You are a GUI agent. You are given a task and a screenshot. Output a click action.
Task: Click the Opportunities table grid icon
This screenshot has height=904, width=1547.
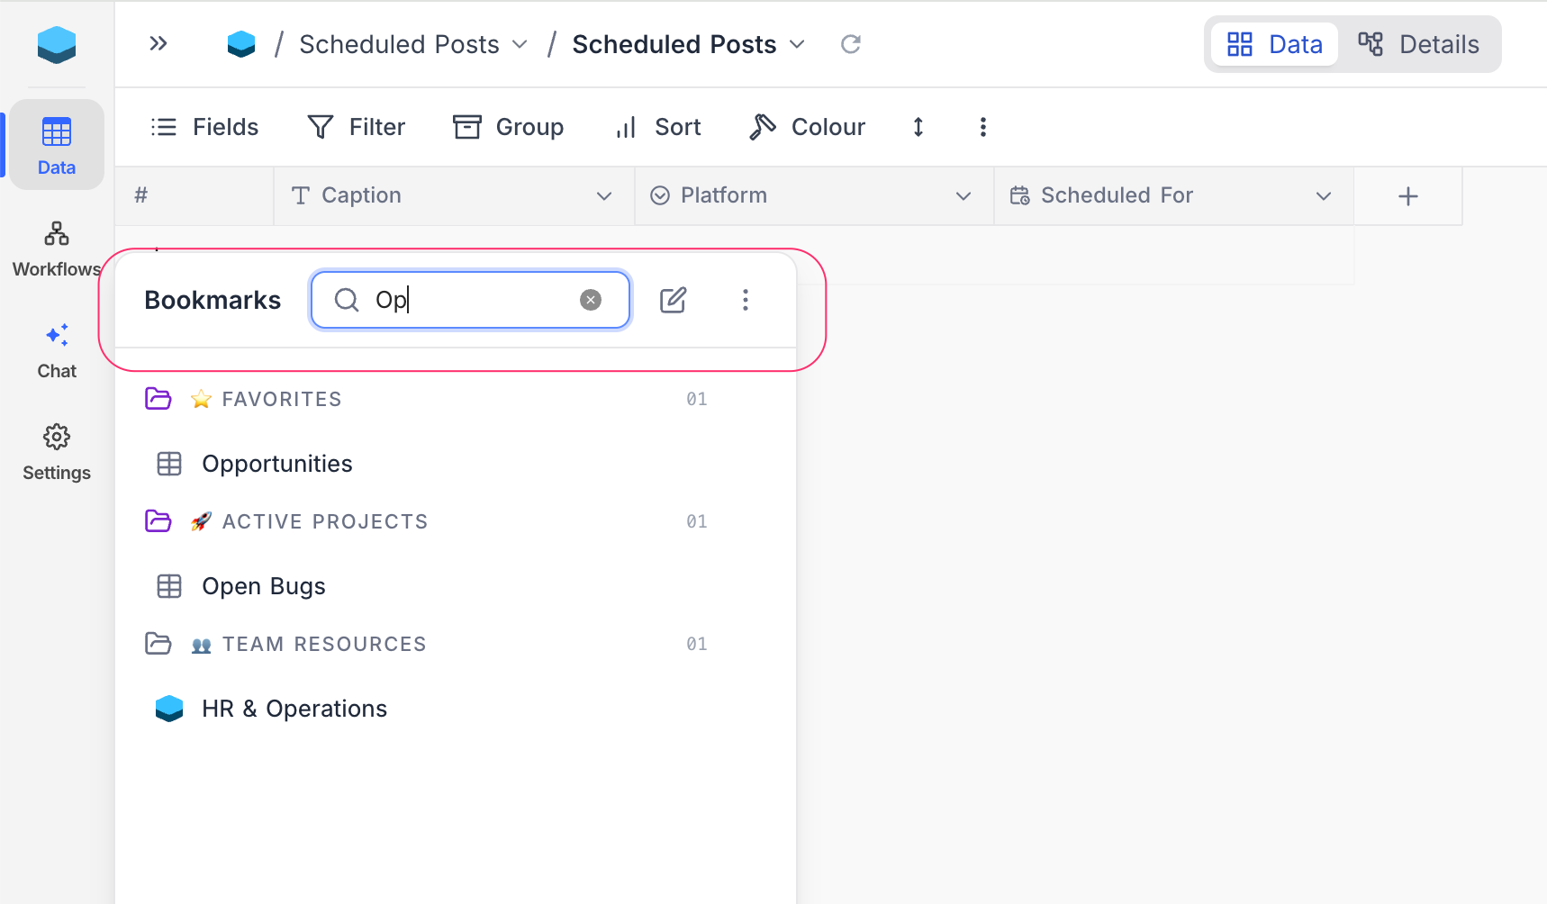169,464
